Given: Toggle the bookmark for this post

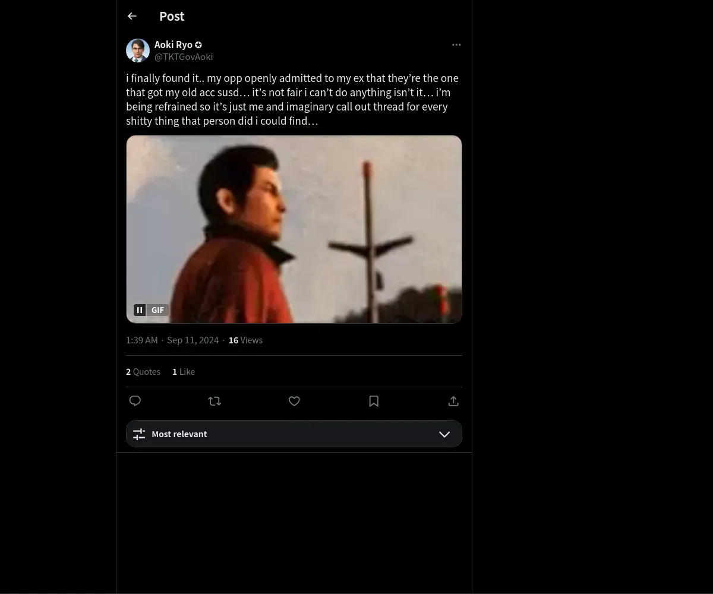Looking at the screenshot, I should 374,401.
